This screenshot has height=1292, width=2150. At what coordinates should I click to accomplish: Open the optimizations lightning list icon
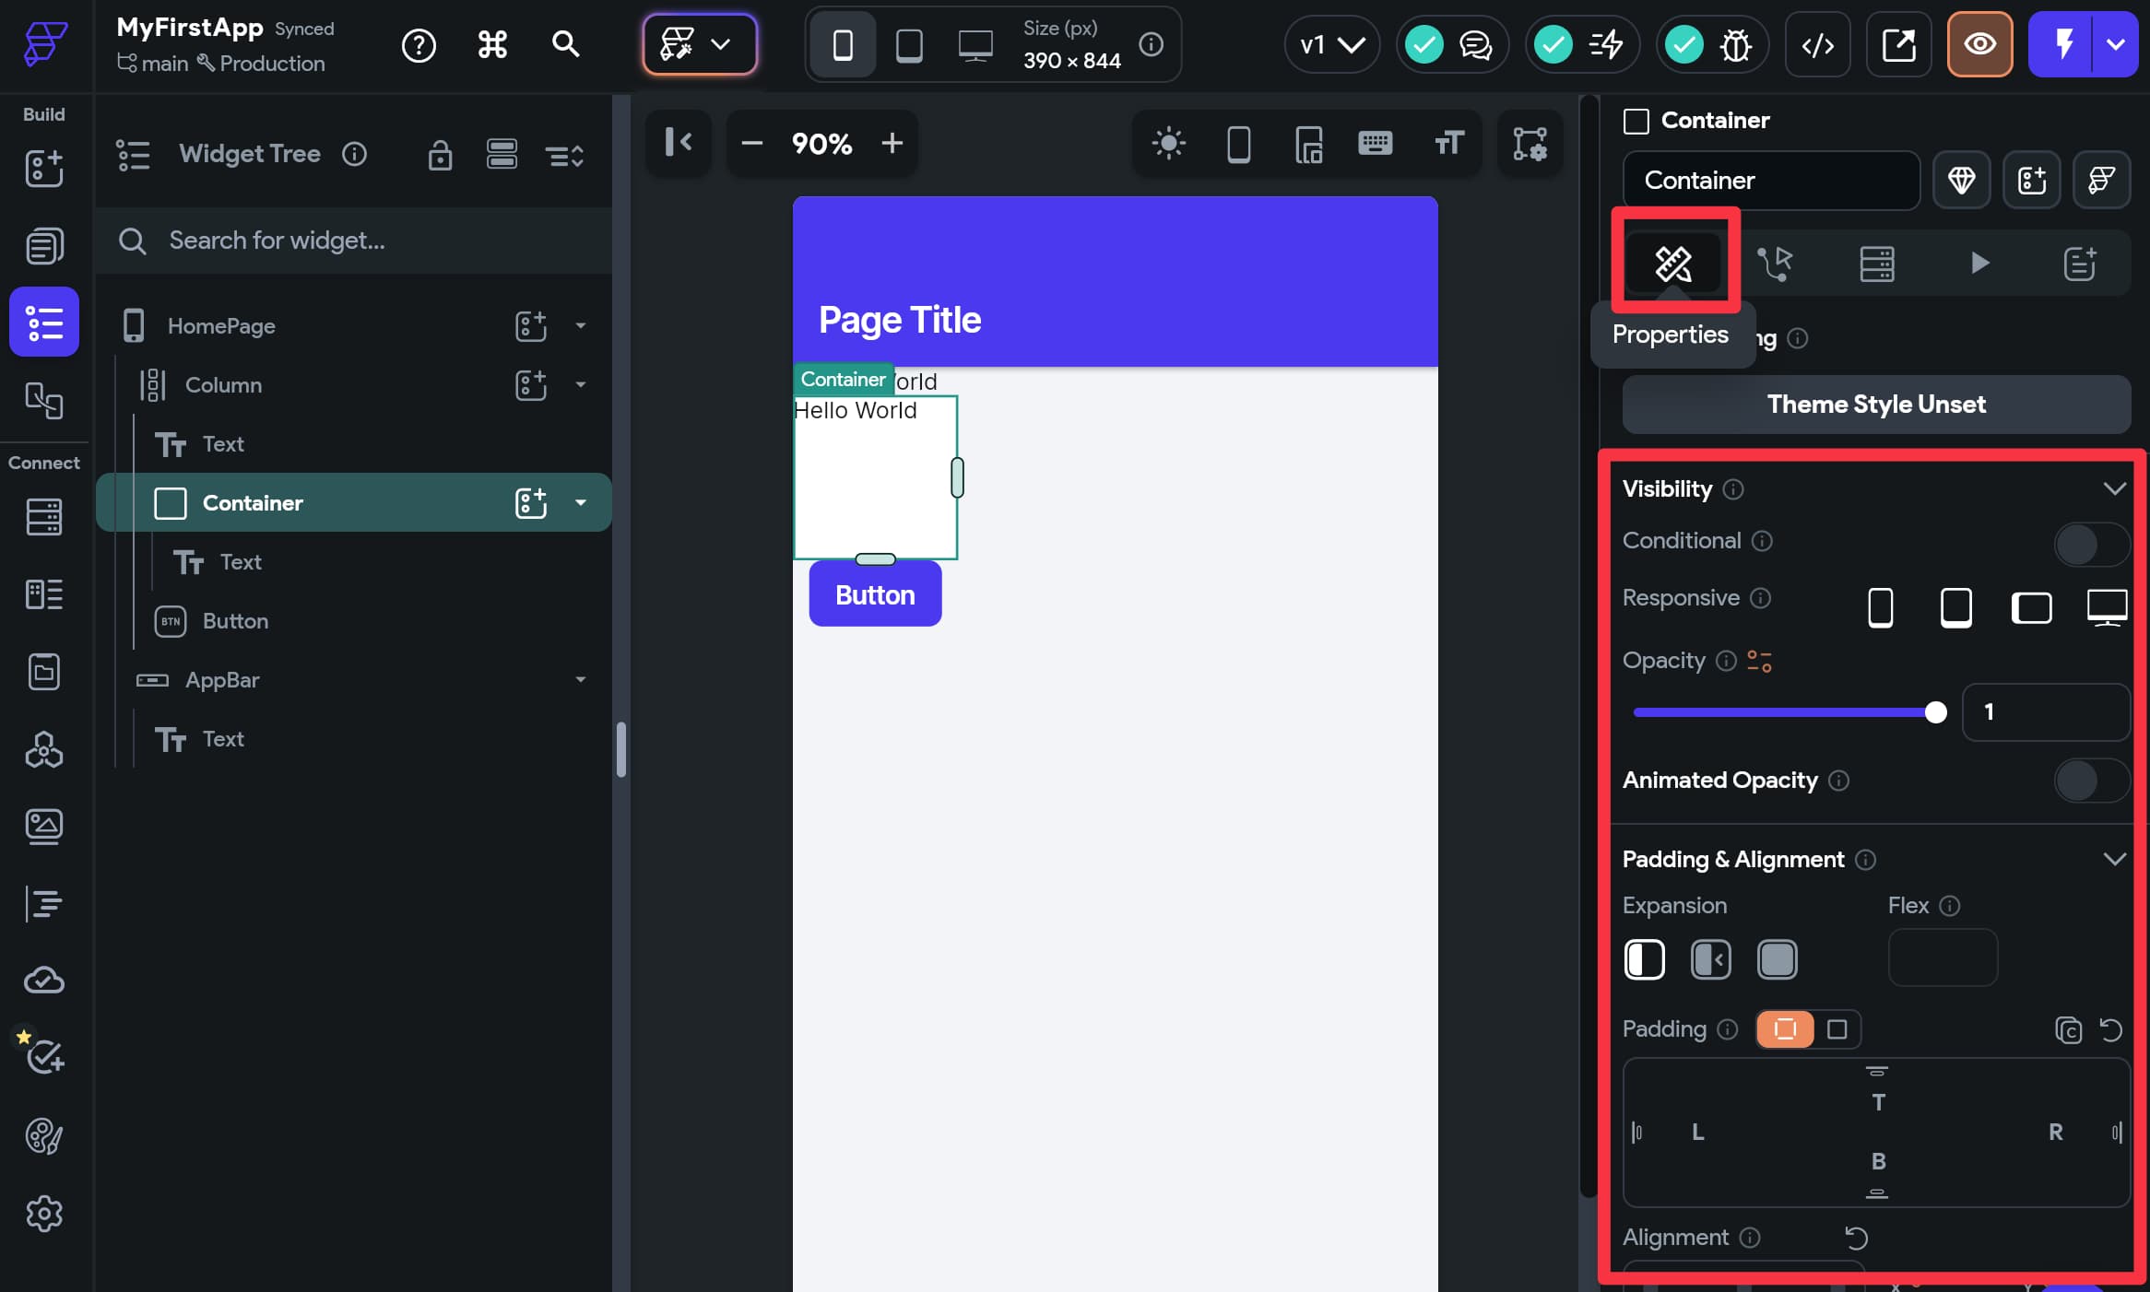1606,44
